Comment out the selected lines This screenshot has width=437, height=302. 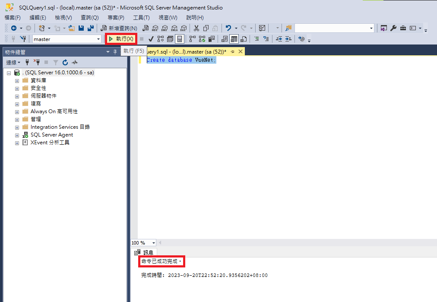pyautogui.click(x=256, y=39)
